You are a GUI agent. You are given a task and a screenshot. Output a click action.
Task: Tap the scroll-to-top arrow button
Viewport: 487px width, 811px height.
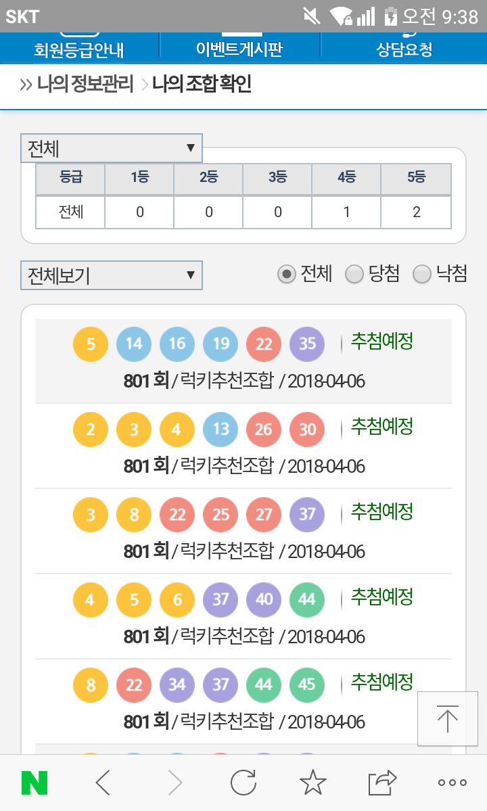click(x=447, y=718)
